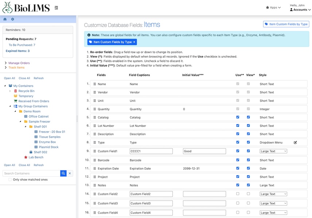Viewport: 312px width, 218px height.
Task: Expand Manage Orders section
Action: click(x=5, y=63)
